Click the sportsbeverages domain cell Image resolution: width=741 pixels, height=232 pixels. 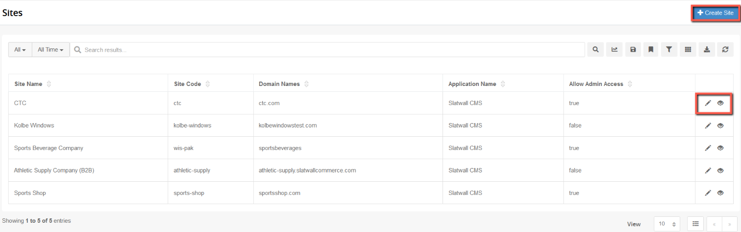tap(348, 148)
